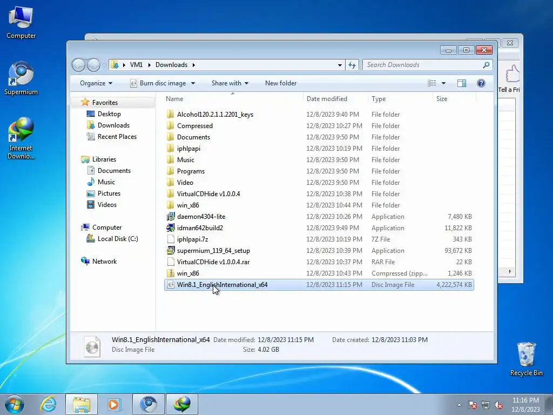This screenshot has width=553, height=415.
Task: Select Libraries in navigation pane
Action: (99, 159)
